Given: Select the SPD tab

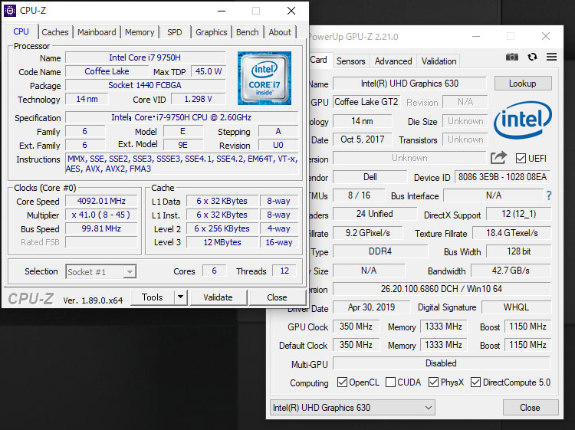Looking at the screenshot, I should (x=175, y=32).
